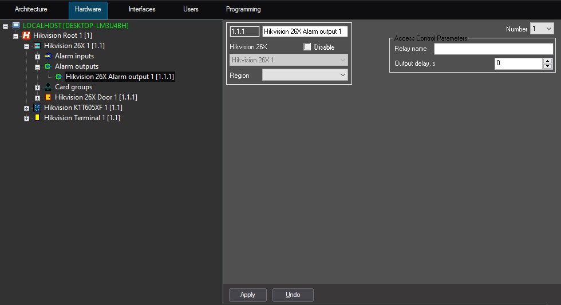Open the Number dropdown

click(x=542, y=29)
